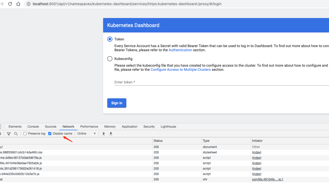The image size is (329, 183).
Task: View site information icon in address bar
Action: click(x=28, y=4)
